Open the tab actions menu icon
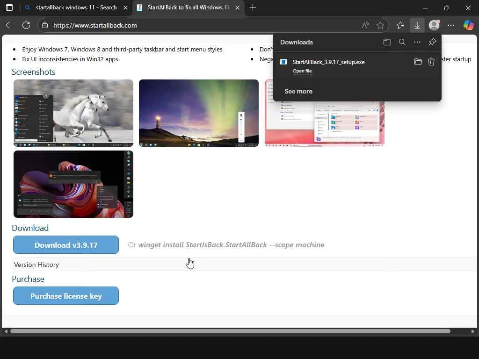The image size is (479, 359). point(9,7)
